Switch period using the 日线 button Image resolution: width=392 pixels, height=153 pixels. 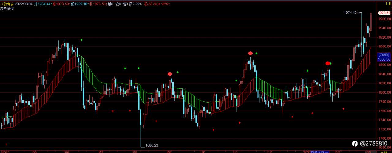384,151
